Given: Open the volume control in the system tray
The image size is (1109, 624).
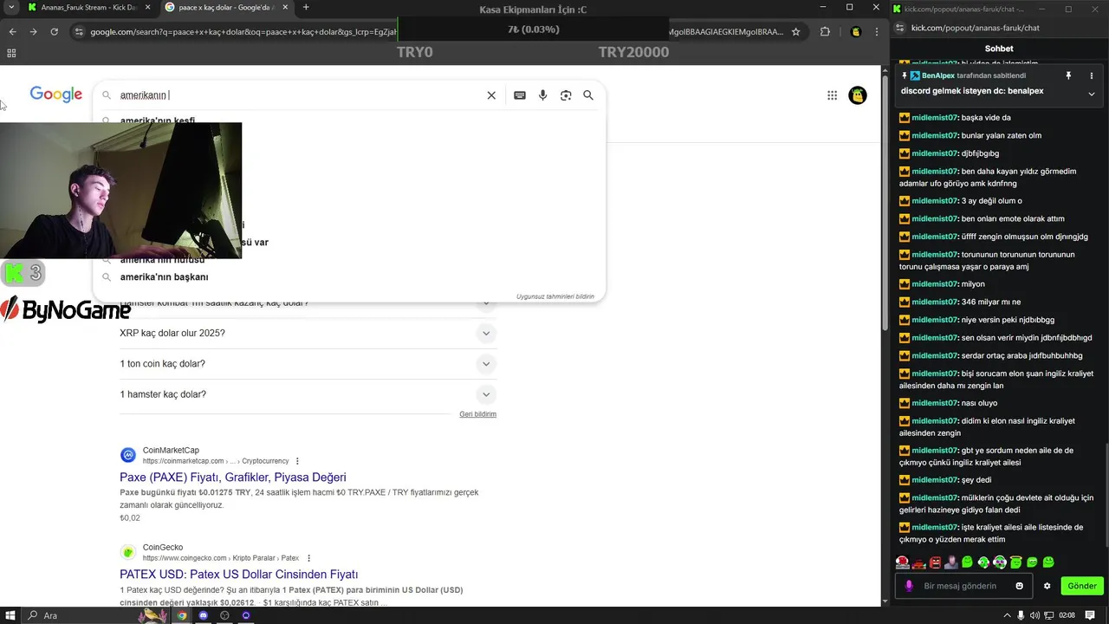Looking at the screenshot, I should click(1035, 615).
